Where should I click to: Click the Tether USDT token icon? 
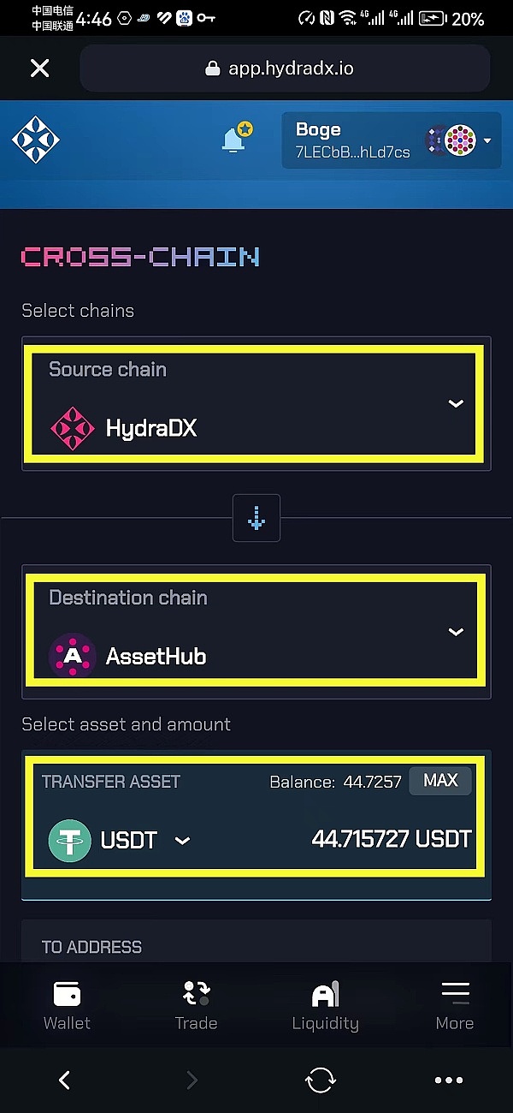coord(70,840)
